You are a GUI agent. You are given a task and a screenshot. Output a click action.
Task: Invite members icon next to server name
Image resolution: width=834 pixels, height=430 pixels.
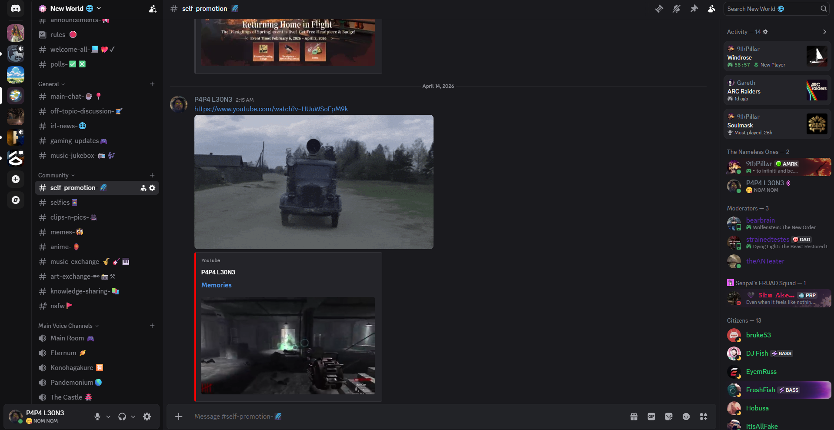(153, 9)
